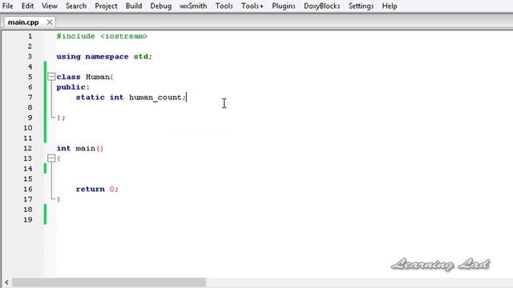Click the '#include <iostream>' text

pyautogui.click(x=102, y=36)
